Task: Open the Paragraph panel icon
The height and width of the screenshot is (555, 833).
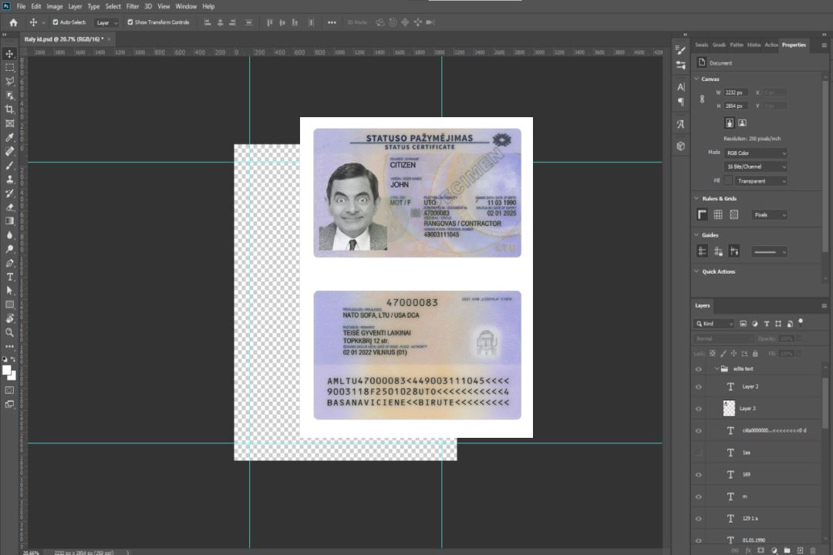Action: click(681, 102)
